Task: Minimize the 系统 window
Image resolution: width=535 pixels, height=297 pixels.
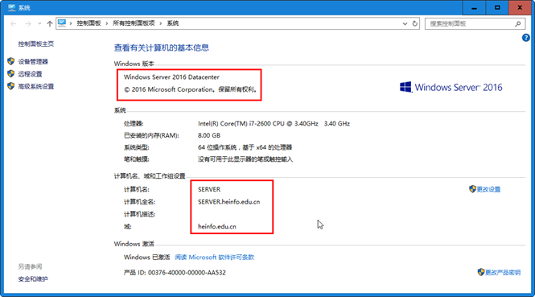Action: [474, 7]
